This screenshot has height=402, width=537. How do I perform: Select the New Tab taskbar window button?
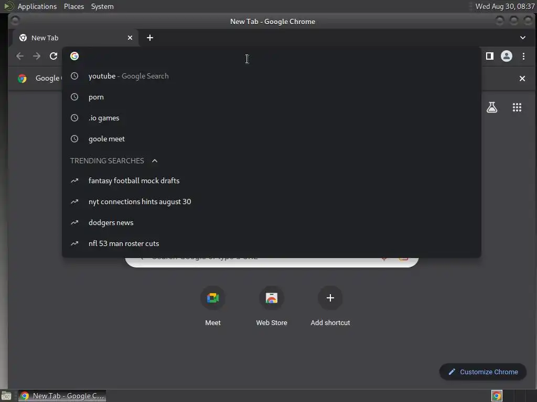point(62,396)
